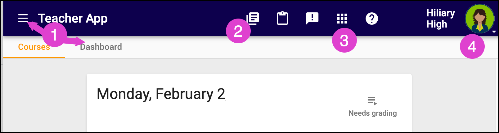Switch to the Courses tab
This screenshot has width=499, height=133.
click(34, 47)
